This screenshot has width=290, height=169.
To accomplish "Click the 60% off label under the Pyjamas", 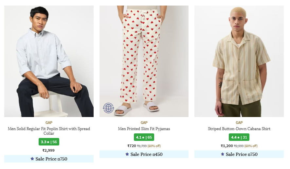I will coord(154,146).
